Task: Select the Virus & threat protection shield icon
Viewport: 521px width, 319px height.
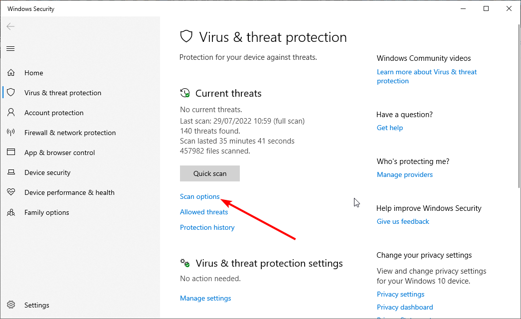Action: tap(11, 92)
